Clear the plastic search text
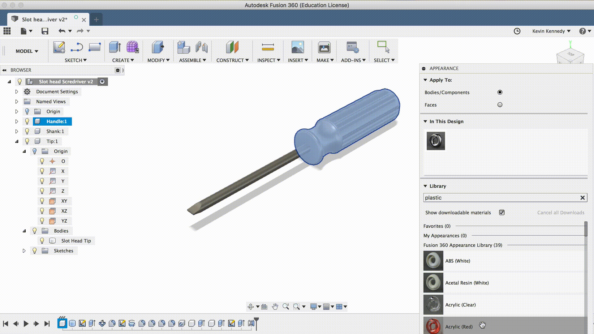This screenshot has height=334, width=594. (x=583, y=198)
